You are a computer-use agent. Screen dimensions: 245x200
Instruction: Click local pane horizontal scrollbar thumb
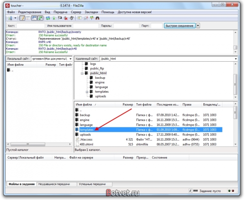28,144
